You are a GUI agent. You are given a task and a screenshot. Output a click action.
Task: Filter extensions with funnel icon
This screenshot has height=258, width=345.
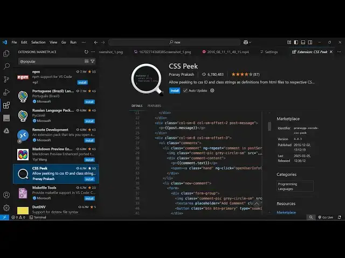click(93, 61)
